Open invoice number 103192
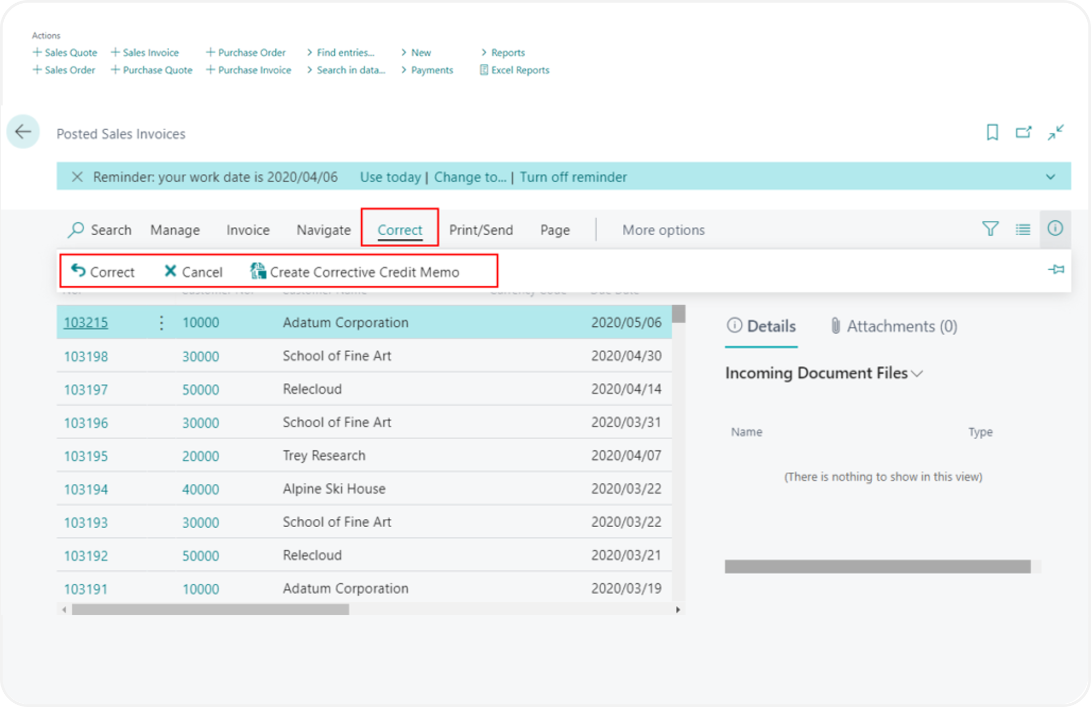Image resolution: width=1091 pixels, height=707 pixels. pyautogui.click(x=85, y=556)
